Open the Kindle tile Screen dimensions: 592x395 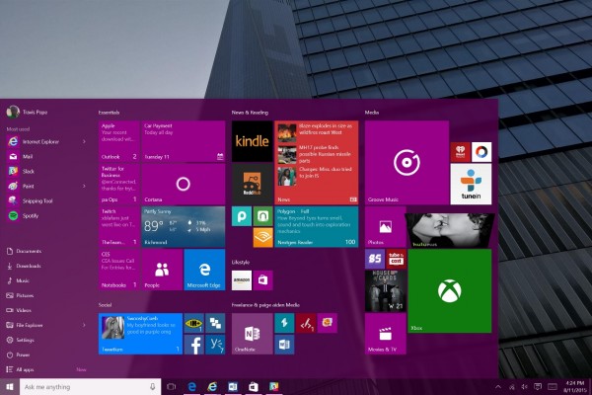[x=252, y=141]
